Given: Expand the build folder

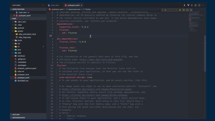Looking at the screenshot, I should (x=19, y=40).
